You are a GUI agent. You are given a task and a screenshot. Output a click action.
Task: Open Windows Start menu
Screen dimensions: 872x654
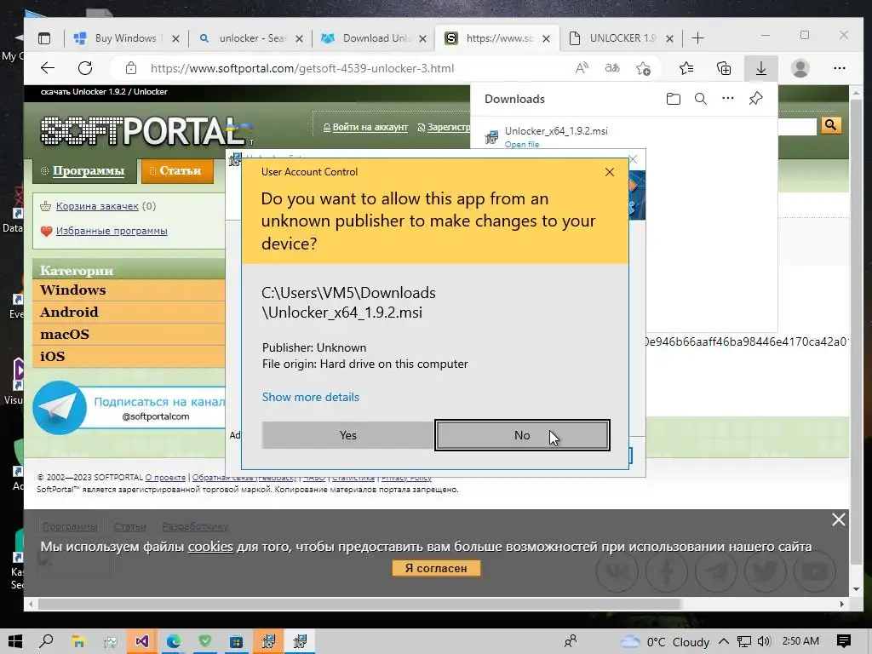point(15,642)
